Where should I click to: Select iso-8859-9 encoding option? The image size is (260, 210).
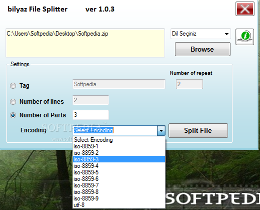pyautogui.click(x=119, y=198)
